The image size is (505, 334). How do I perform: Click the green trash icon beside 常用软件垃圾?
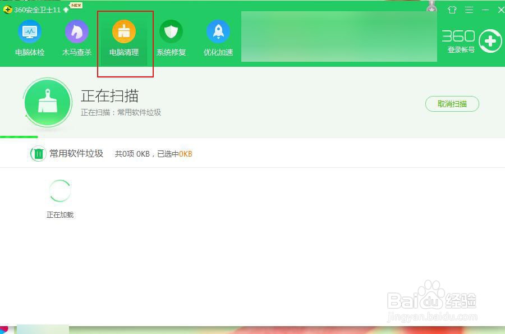[38, 153]
